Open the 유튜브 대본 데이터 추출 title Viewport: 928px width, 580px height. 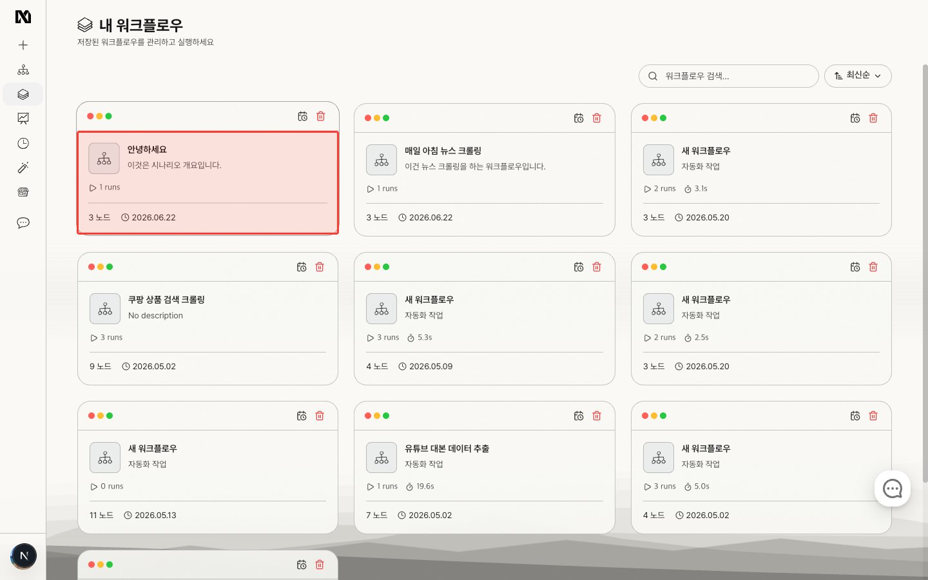tap(447, 449)
